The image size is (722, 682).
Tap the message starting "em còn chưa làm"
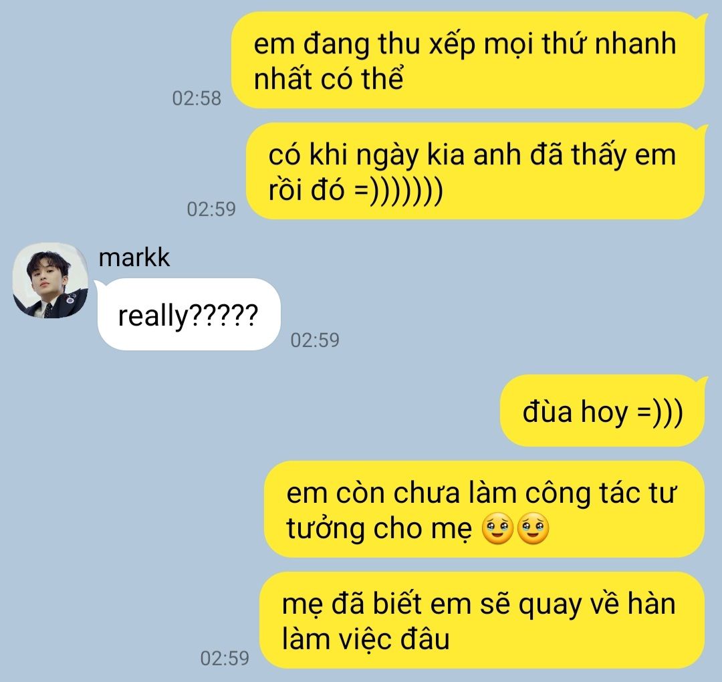click(485, 509)
